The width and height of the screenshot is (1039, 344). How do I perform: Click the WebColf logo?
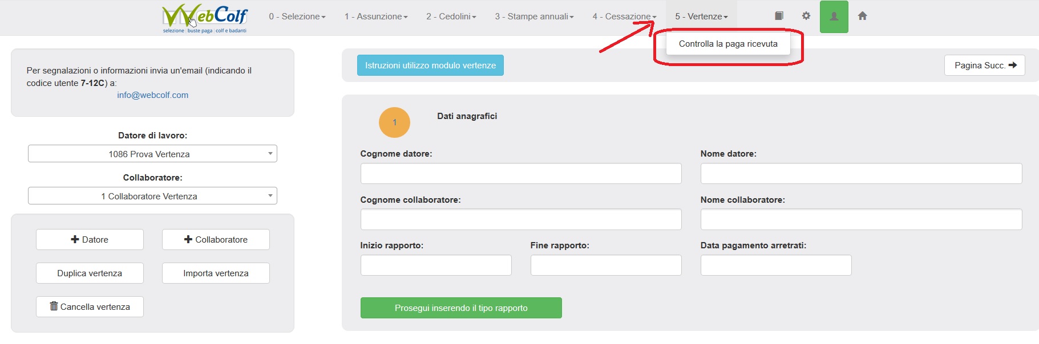tap(205, 18)
